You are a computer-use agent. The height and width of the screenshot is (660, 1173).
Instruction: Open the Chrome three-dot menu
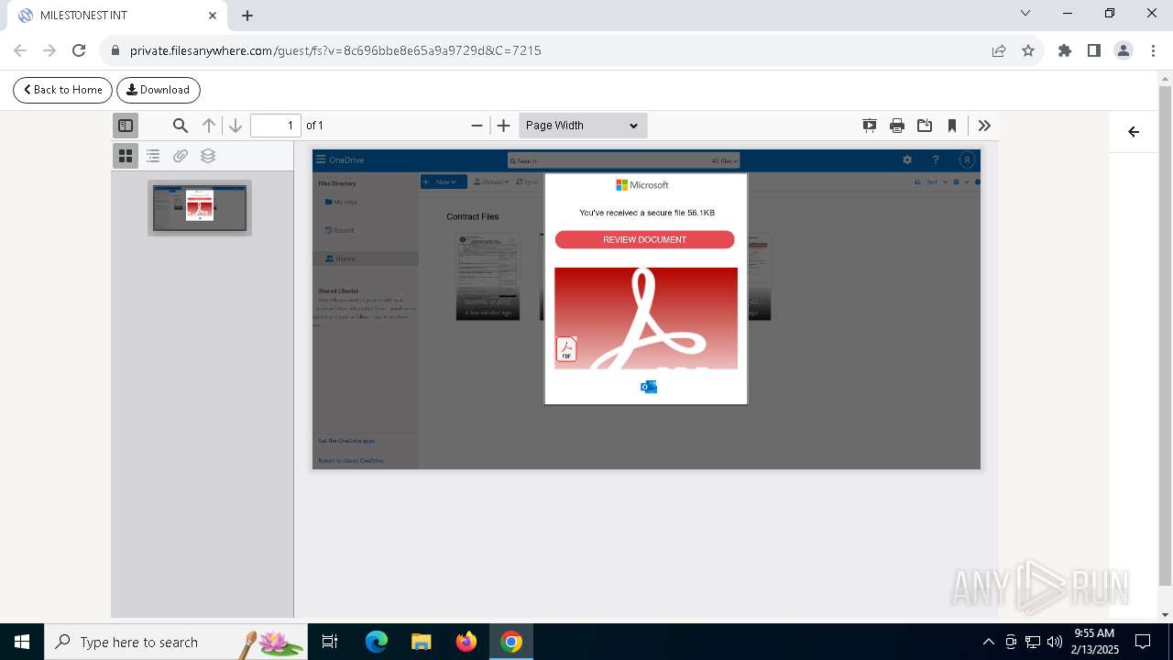1152,50
